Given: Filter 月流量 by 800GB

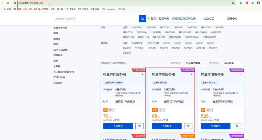Looking at the screenshot, I should (211, 43).
